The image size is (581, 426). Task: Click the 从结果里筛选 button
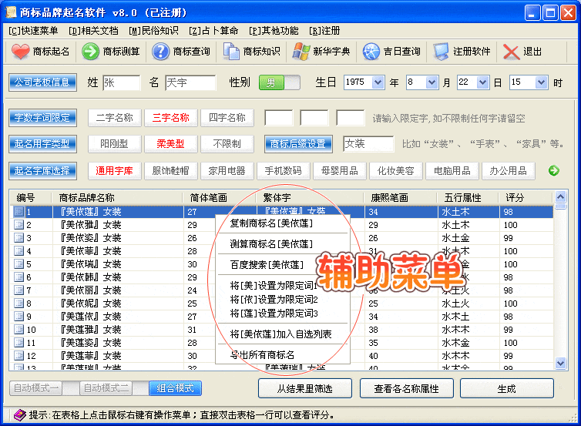pos(305,388)
